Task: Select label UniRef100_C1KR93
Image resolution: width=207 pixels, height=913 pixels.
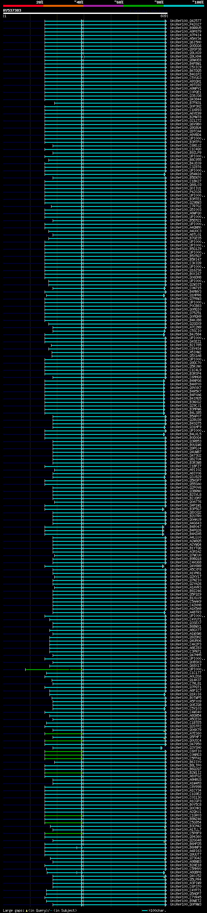Action: click(186, 110)
